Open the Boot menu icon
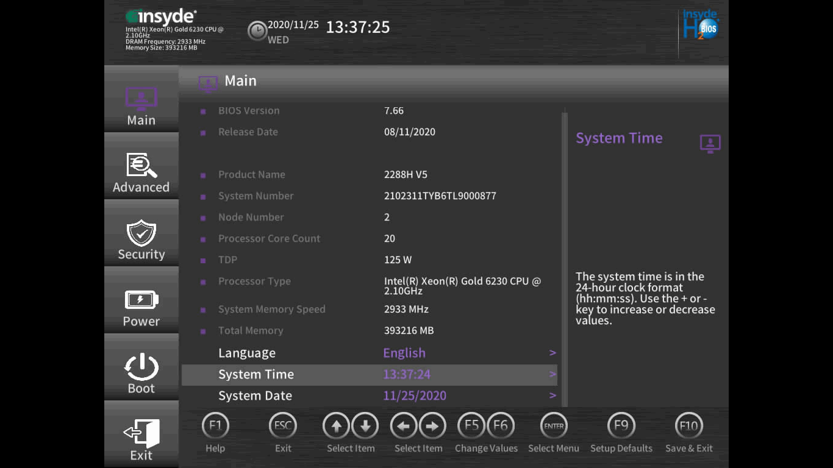The height and width of the screenshot is (468, 833). 141,367
